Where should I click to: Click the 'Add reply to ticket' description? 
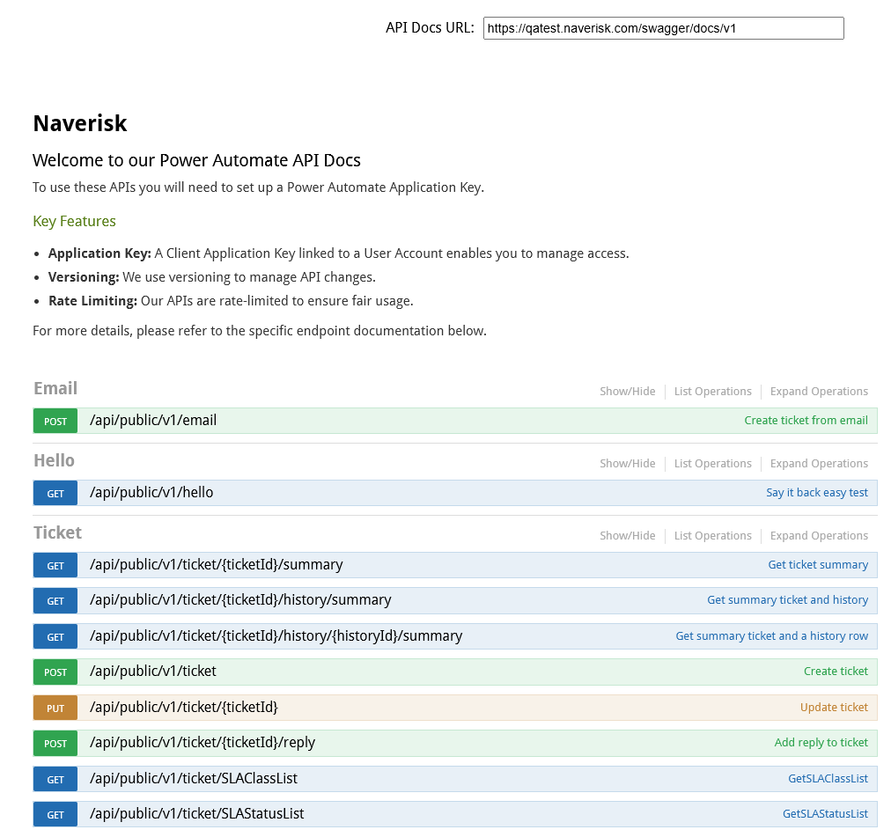[x=821, y=743]
